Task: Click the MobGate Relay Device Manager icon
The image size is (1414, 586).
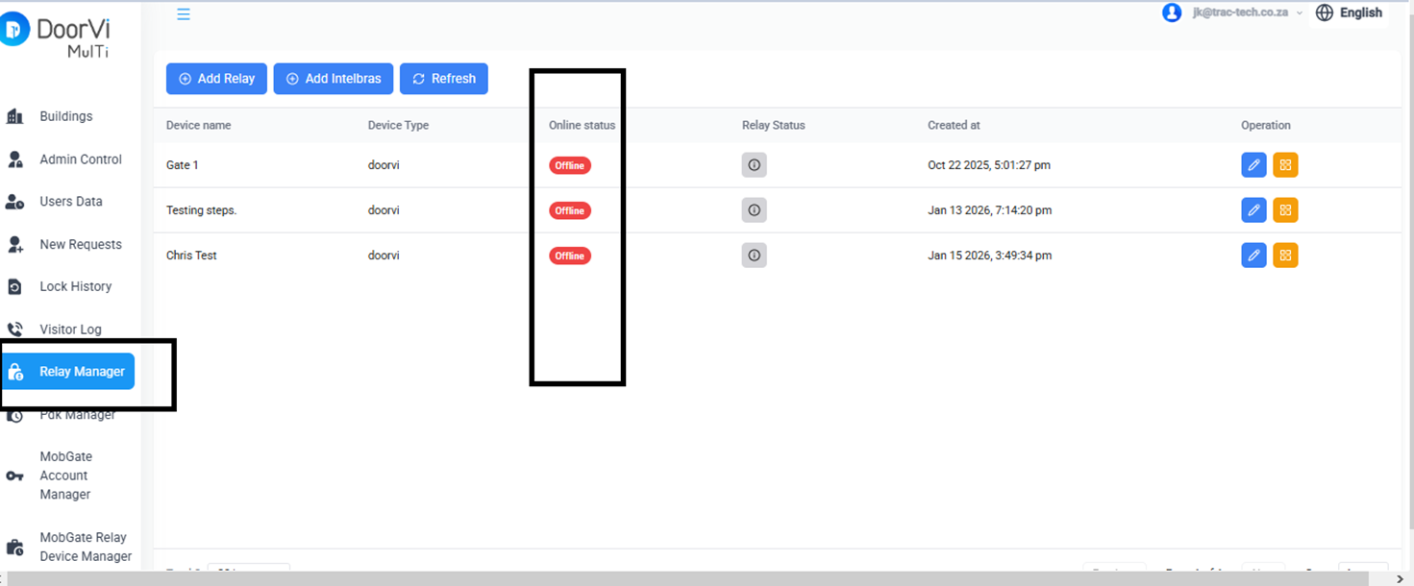Action: click(x=14, y=548)
